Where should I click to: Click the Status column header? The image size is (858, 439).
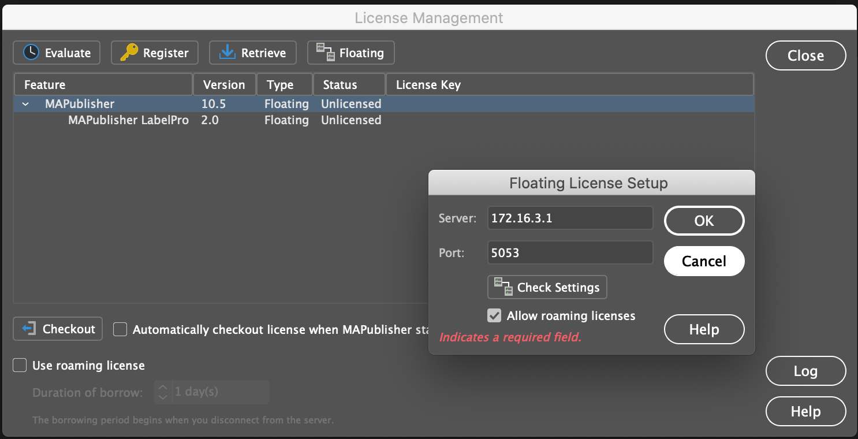tap(349, 84)
